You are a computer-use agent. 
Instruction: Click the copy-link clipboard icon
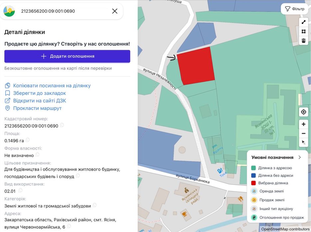click(7, 86)
